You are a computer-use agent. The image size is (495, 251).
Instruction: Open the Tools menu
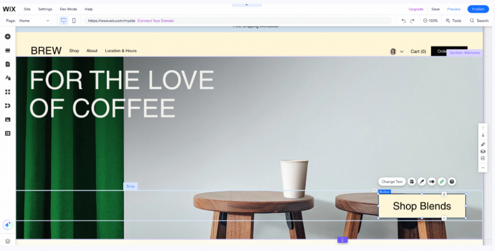(x=453, y=21)
